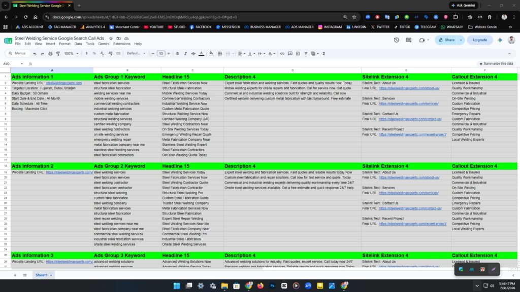The image size is (520, 292).
Task: Click Ask Gemini in browser title bar
Action: point(463,5)
